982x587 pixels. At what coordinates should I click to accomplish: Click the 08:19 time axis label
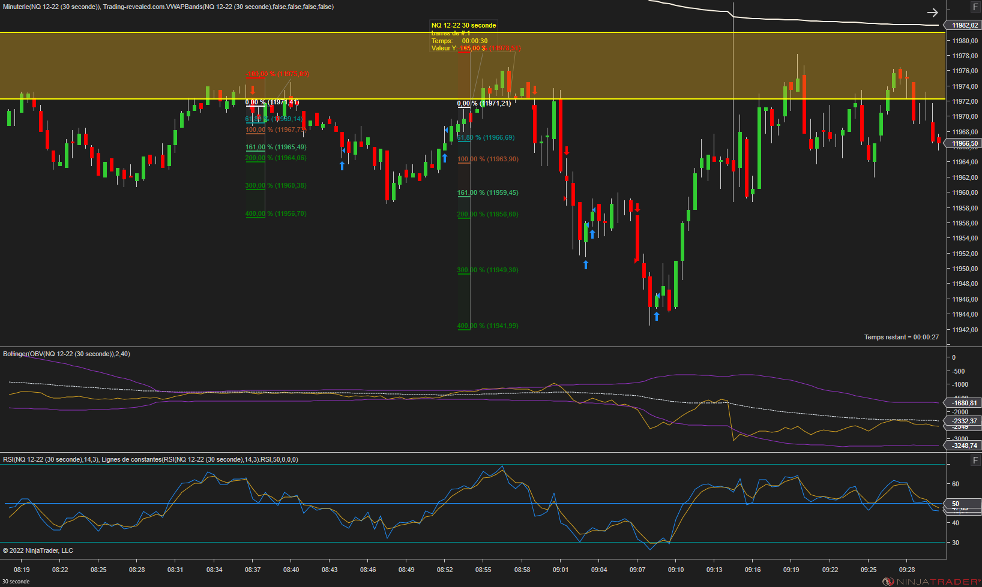pyautogui.click(x=22, y=570)
